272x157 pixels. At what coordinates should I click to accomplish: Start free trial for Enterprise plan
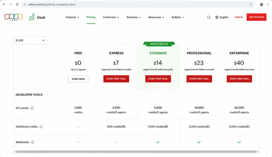[x=239, y=79]
